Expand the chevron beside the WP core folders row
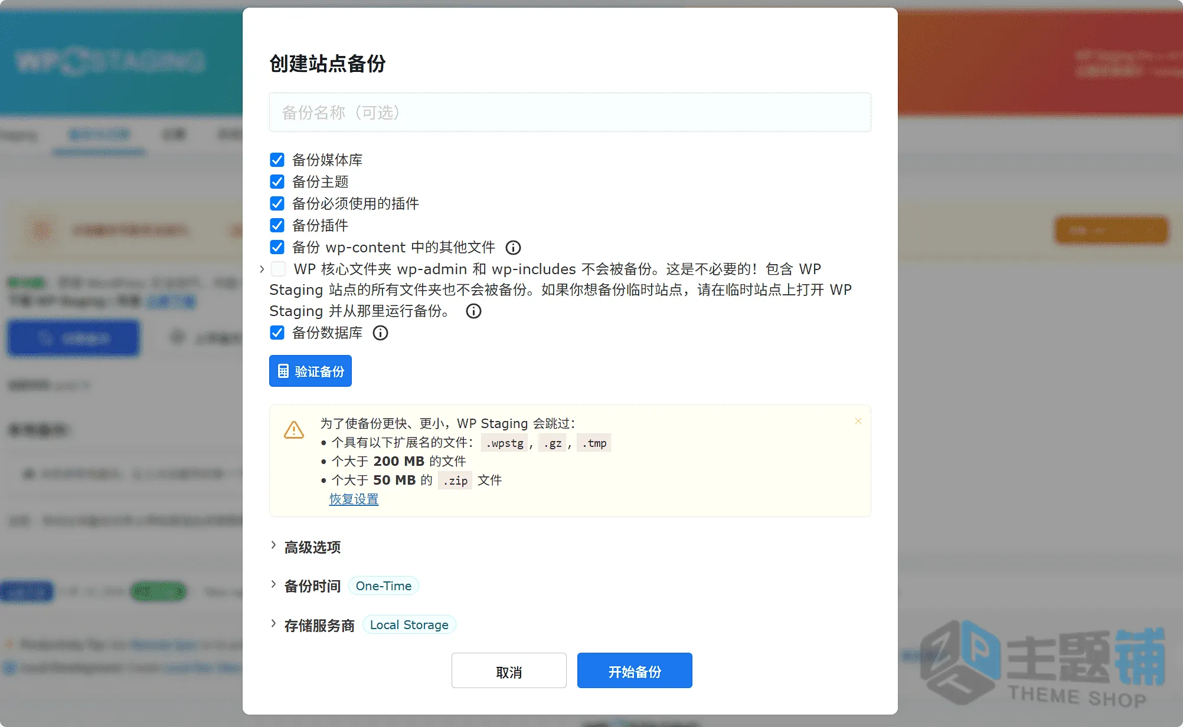The width and height of the screenshot is (1183, 727). pyautogui.click(x=262, y=269)
